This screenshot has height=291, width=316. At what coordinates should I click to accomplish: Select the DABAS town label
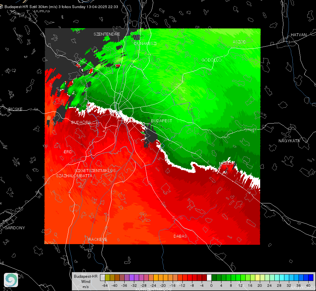coord(180,236)
